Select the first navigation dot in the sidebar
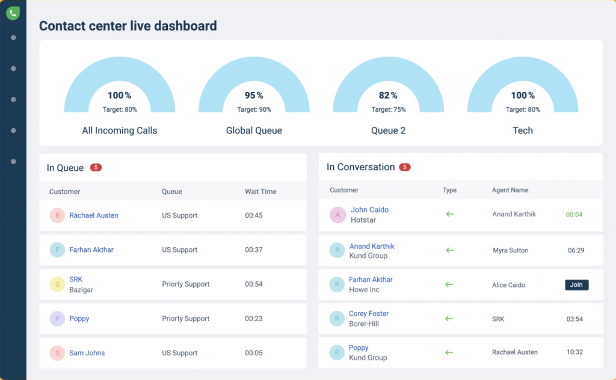The image size is (616, 380). (x=13, y=37)
